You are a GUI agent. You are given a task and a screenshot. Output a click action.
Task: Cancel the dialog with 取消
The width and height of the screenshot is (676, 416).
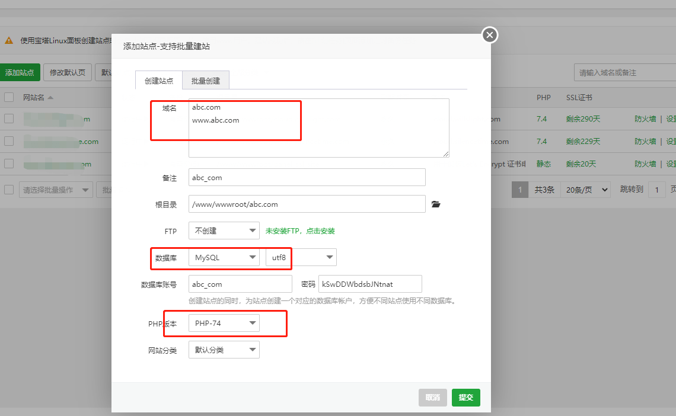click(x=432, y=397)
